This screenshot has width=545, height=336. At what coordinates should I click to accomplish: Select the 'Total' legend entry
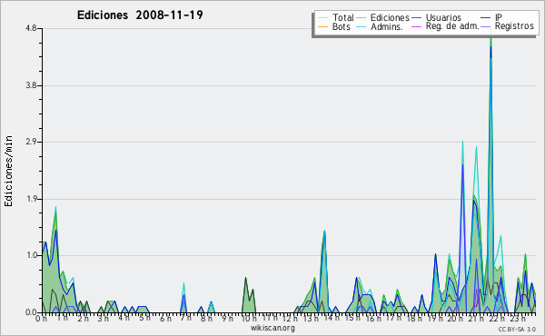(342, 17)
